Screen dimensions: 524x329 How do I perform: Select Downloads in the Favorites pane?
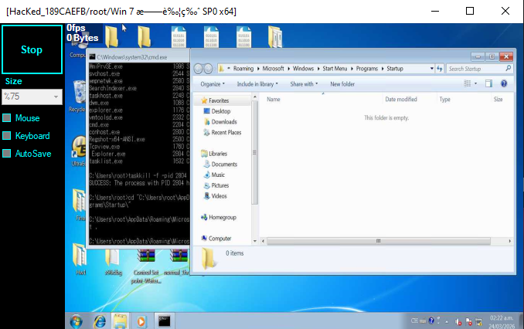click(x=223, y=122)
